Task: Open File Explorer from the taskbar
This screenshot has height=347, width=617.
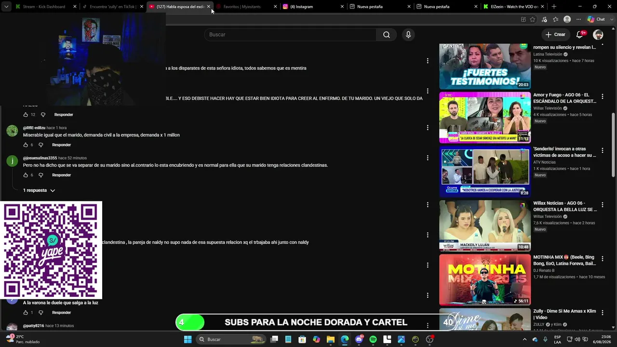Action: [331, 339]
